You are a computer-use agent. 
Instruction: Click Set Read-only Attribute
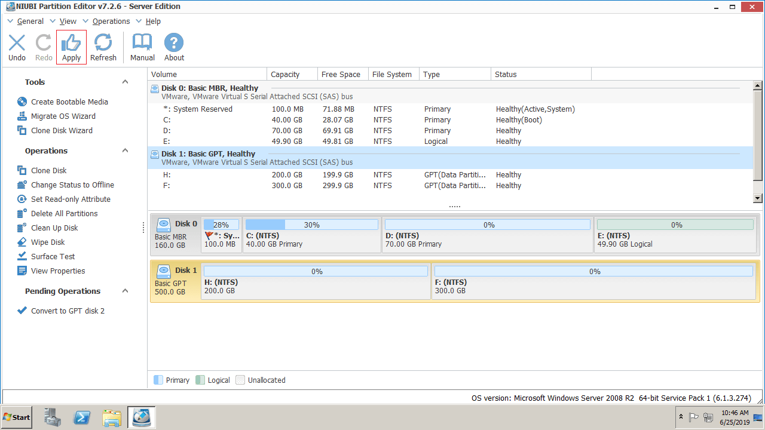click(x=71, y=199)
